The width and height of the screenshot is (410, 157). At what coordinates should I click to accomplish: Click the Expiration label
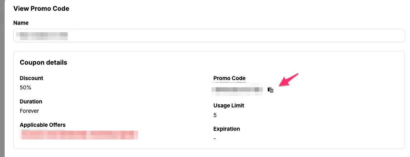[227, 129]
